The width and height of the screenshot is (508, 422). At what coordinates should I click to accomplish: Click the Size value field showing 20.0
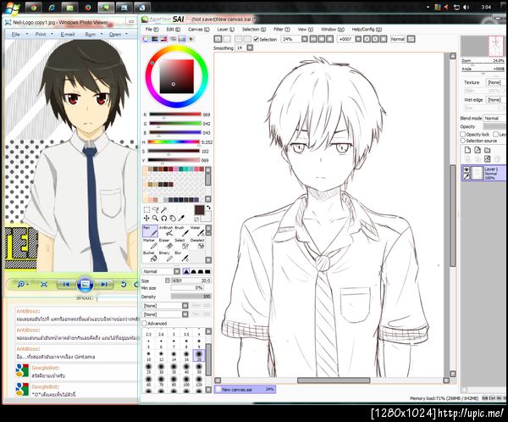(190, 280)
